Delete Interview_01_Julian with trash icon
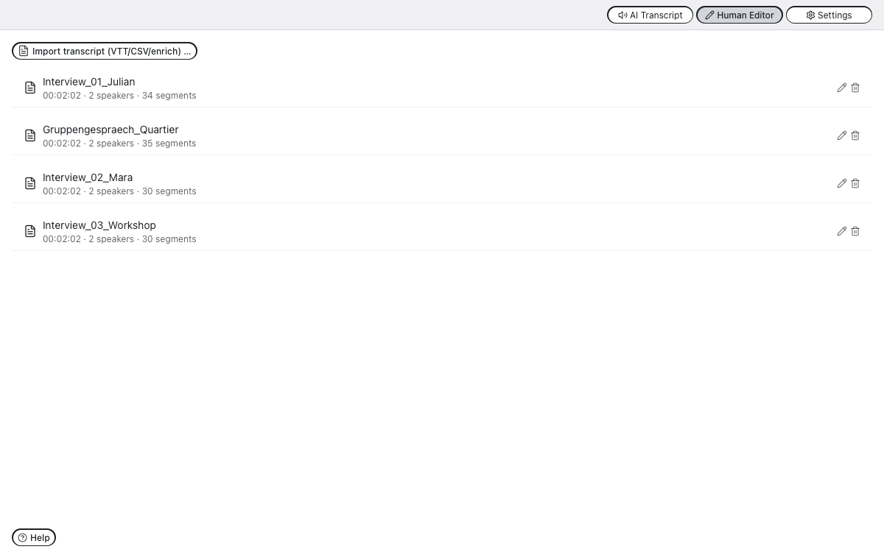Image resolution: width=884 pixels, height=552 pixels. [x=855, y=88]
